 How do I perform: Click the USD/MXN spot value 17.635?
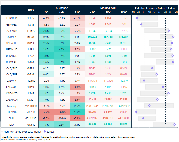point(31,31)
